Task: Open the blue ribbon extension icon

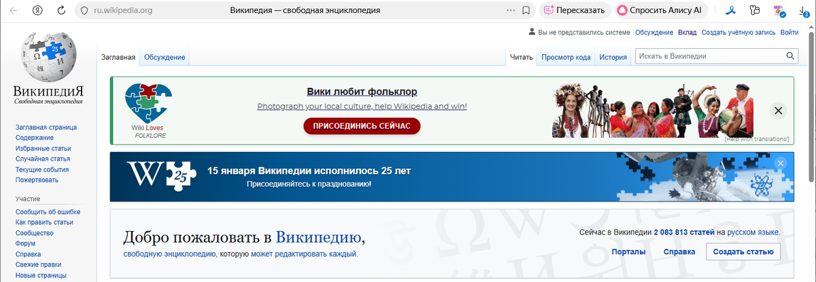Action: [732, 10]
